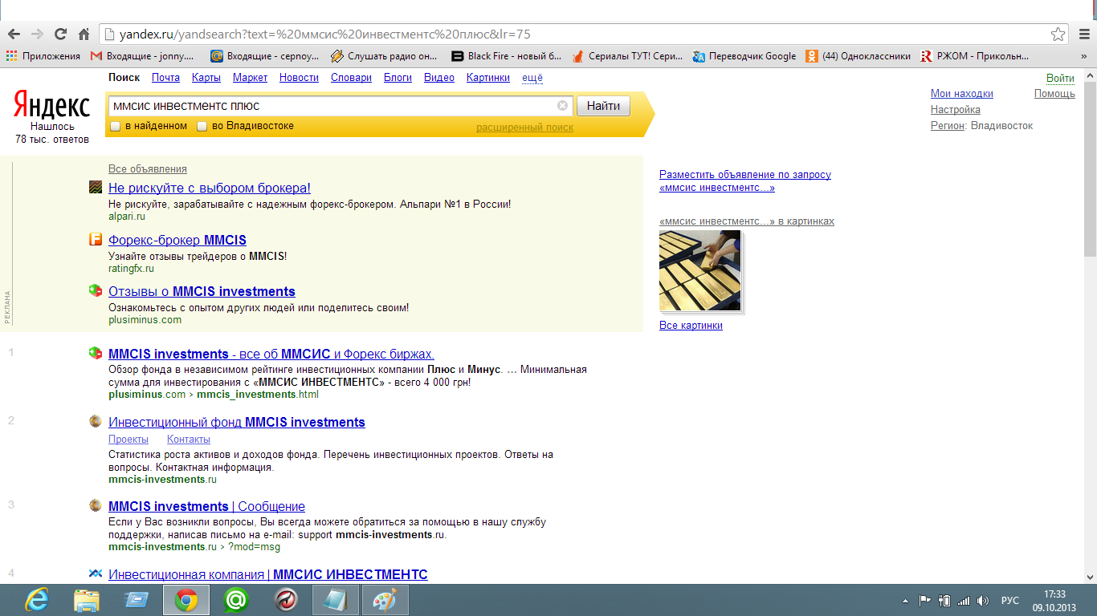Open Слушать радио bookmark
Viewport: 1097px width, 616px height.
[384, 56]
